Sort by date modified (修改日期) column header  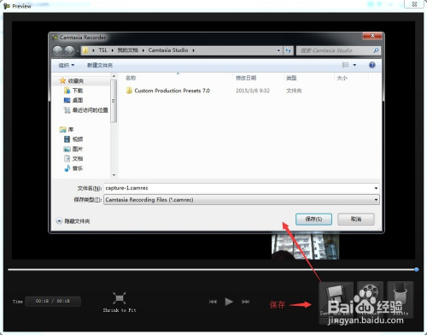[x=246, y=78]
